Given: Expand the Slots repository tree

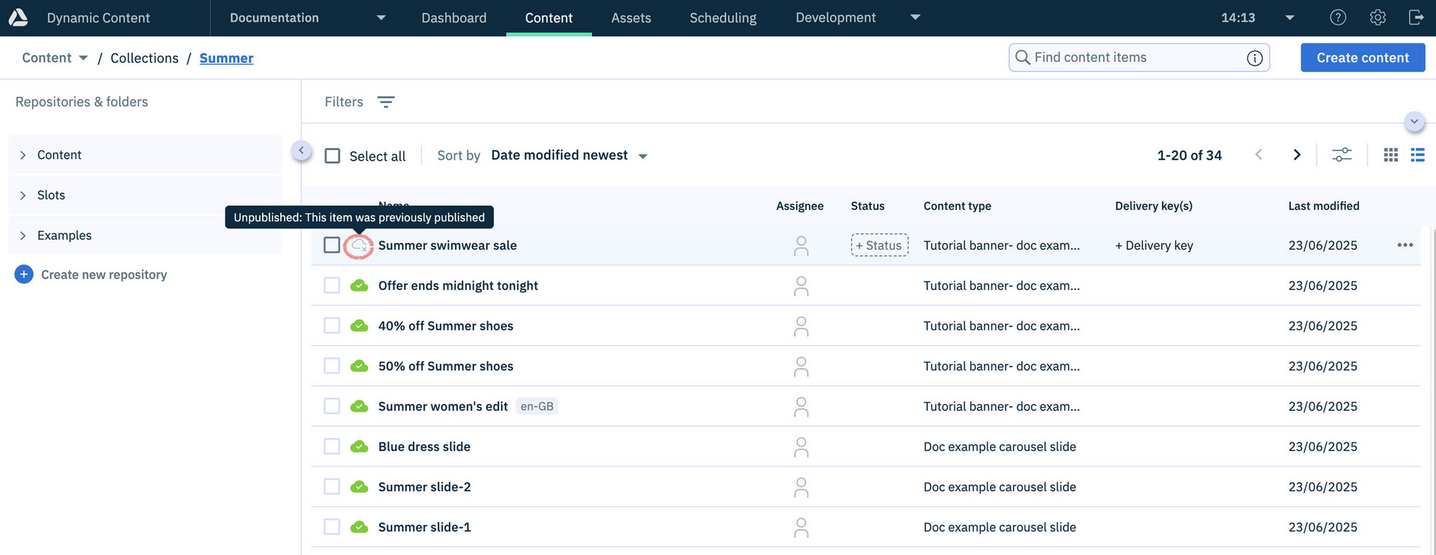Looking at the screenshot, I should [23, 195].
